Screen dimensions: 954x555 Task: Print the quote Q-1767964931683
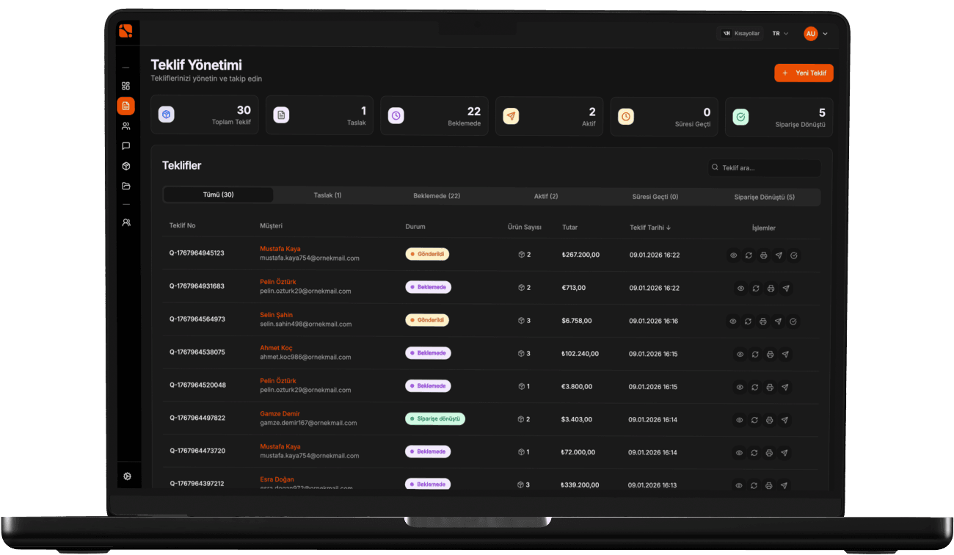tap(771, 289)
